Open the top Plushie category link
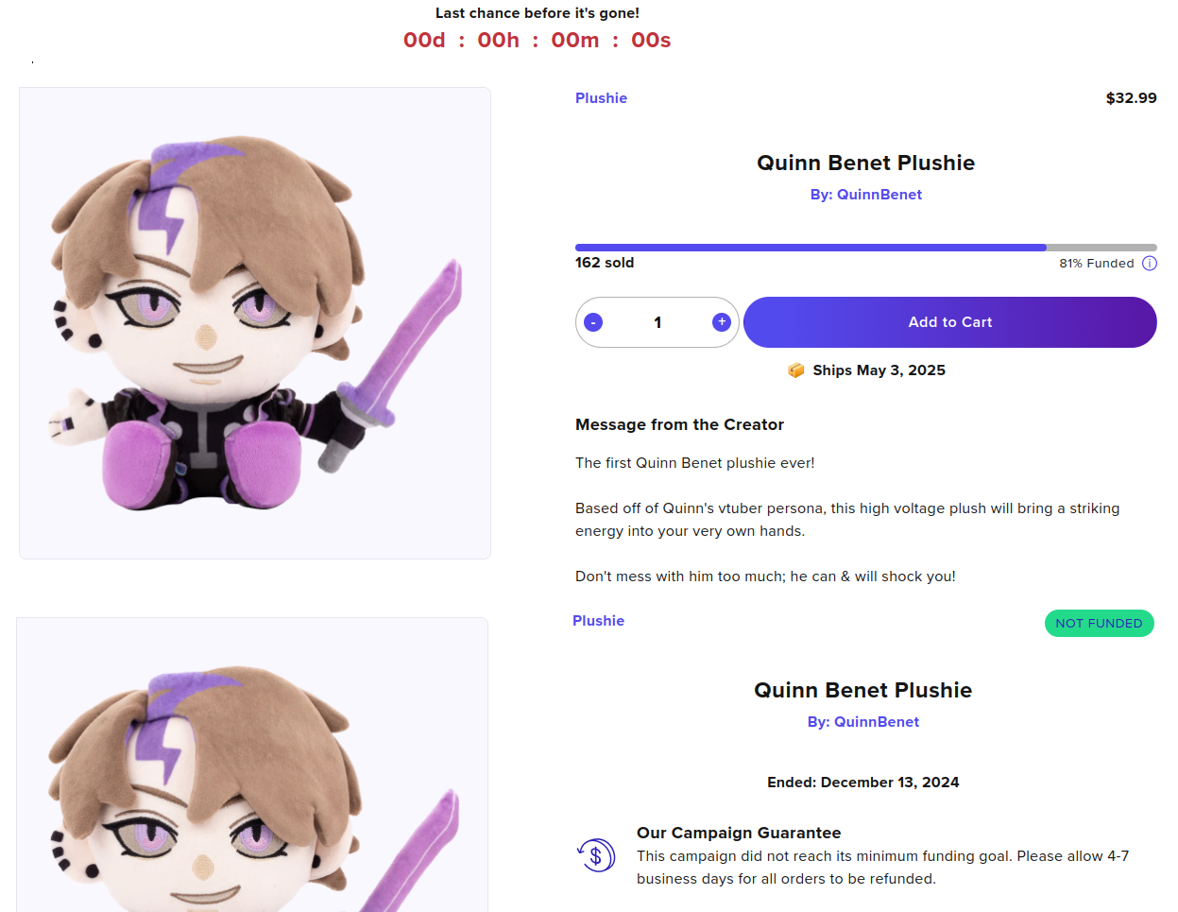Viewport: 1178px width, 912px height. pos(601,98)
